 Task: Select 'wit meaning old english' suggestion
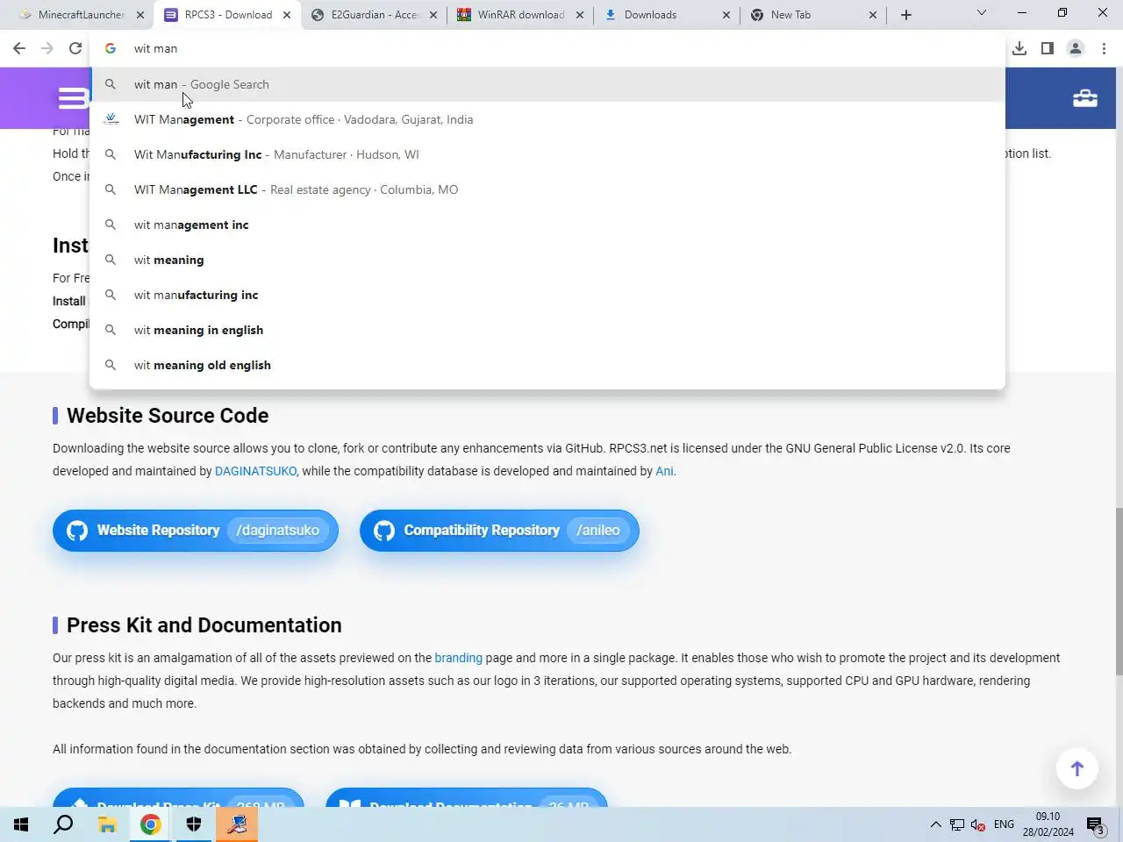click(547, 365)
